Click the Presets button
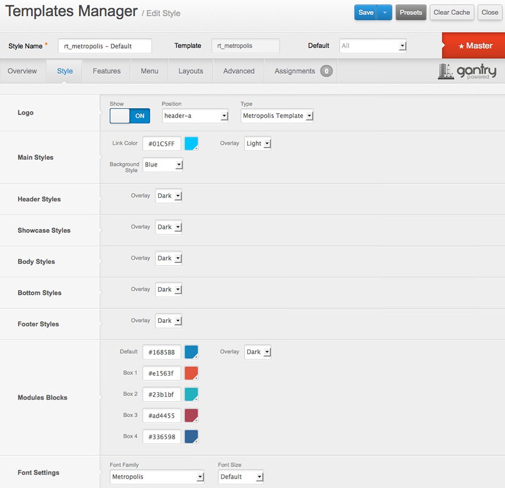 click(x=411, y=12)
